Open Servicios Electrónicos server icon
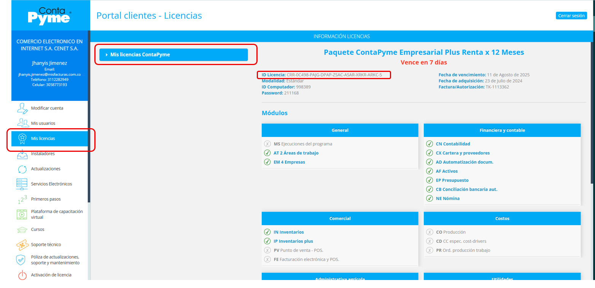The image size is (595, 288). (22, 184)
